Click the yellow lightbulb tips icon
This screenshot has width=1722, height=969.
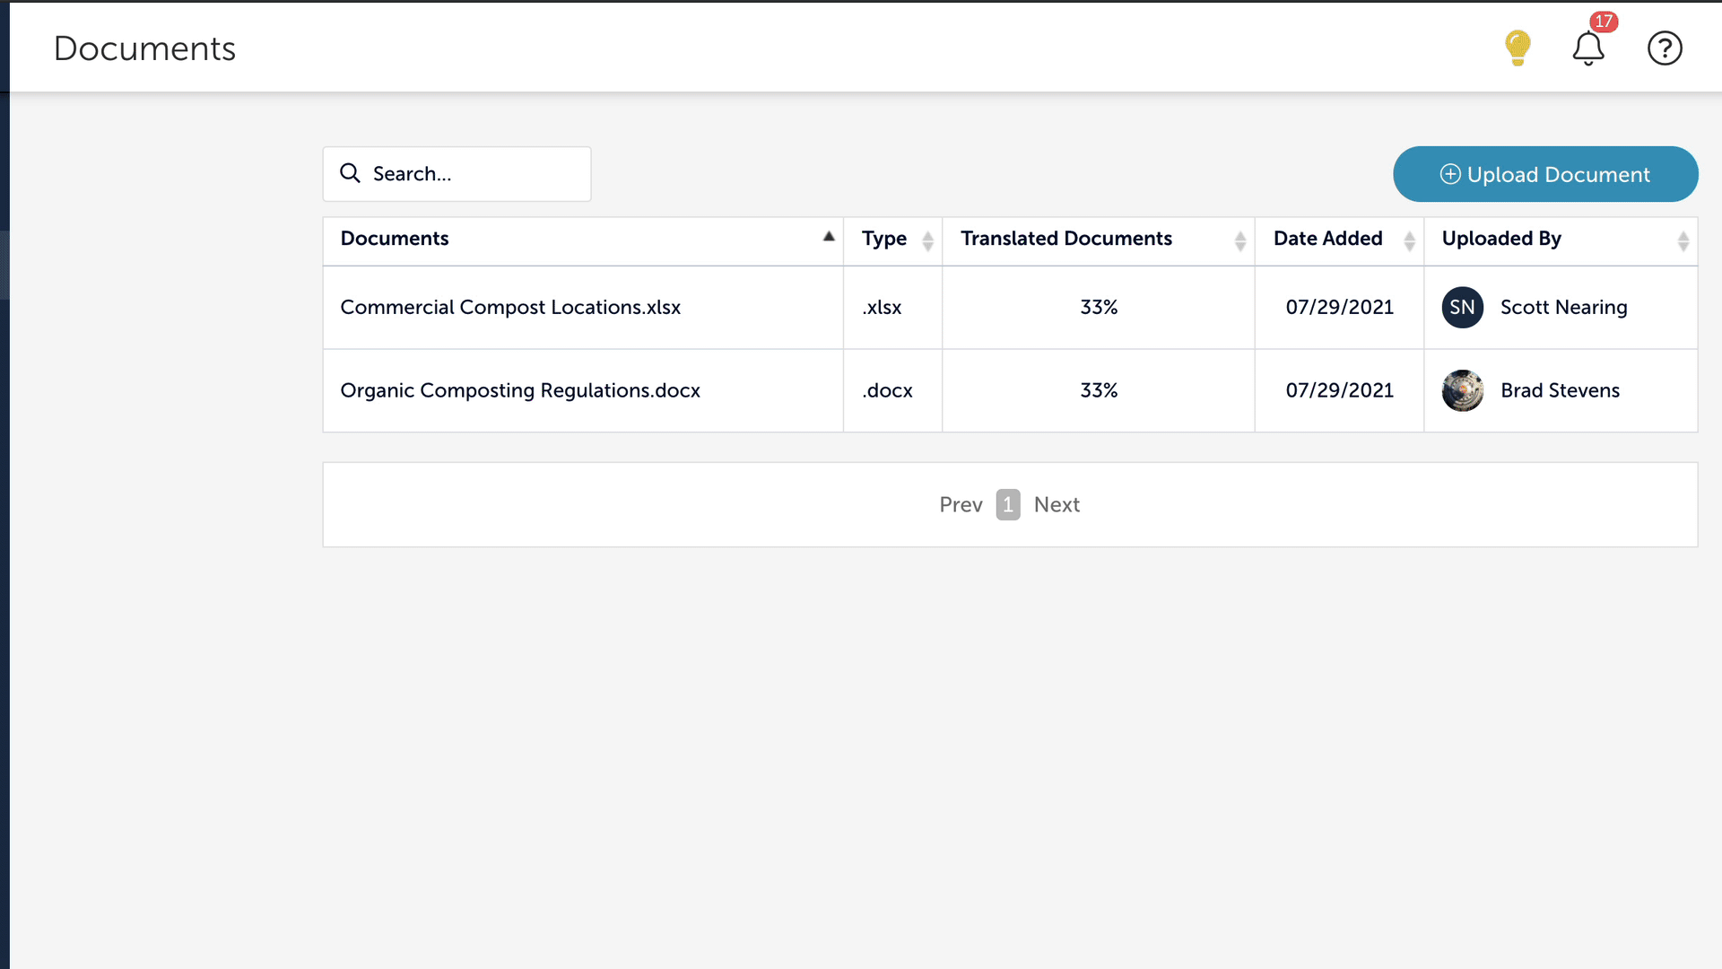tap(1518, 48)
